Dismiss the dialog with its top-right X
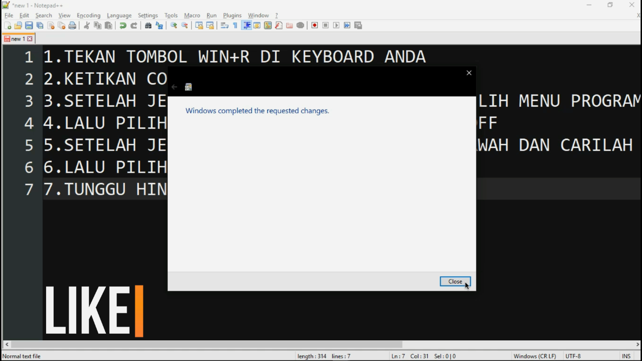This screenshot has width=642, height=361. pos(469,73)
